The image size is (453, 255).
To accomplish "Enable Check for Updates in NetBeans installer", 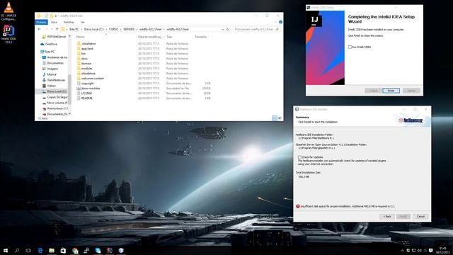I will (x=299, y=157).
